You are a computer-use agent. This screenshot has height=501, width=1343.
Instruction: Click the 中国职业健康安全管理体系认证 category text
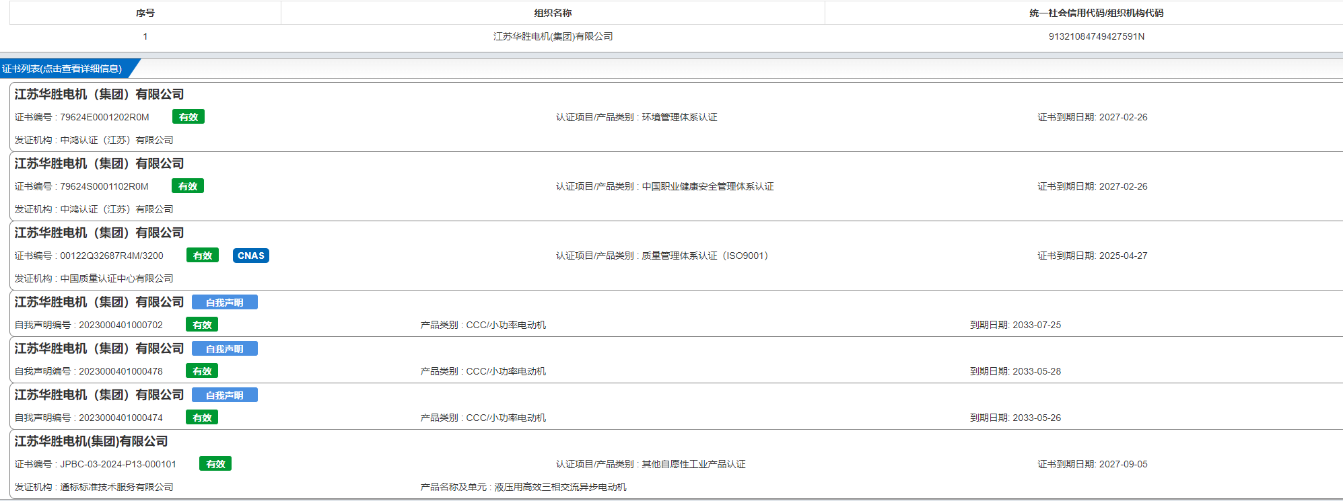pos(708,186)
